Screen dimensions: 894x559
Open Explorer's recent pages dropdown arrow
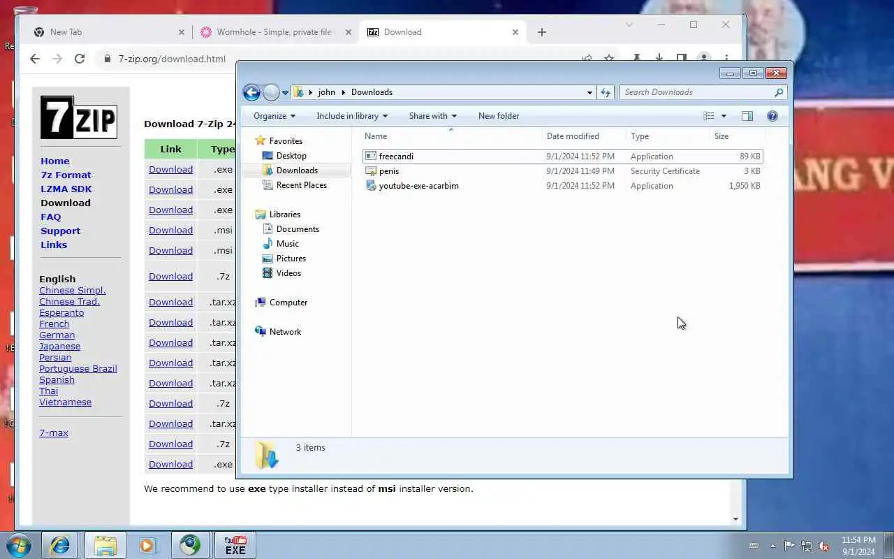point(285,93)
